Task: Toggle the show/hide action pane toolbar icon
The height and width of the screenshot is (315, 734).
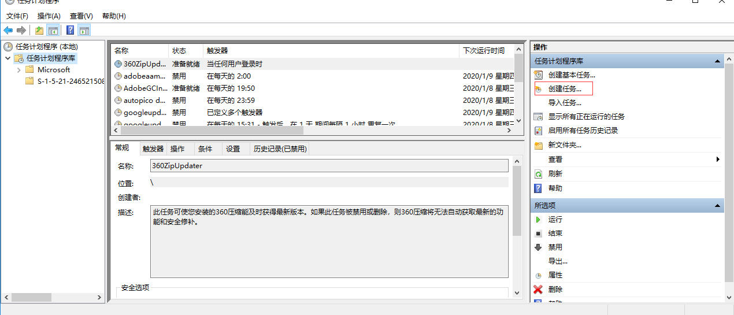Action: (x=84, y=30)
